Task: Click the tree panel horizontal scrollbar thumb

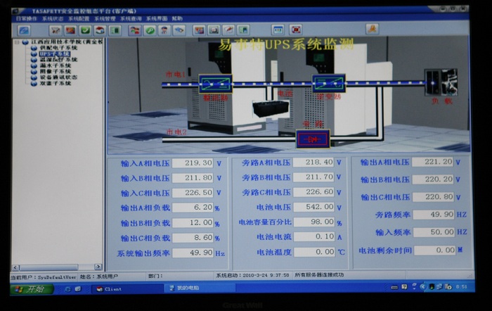Action: tap(48, 267)
